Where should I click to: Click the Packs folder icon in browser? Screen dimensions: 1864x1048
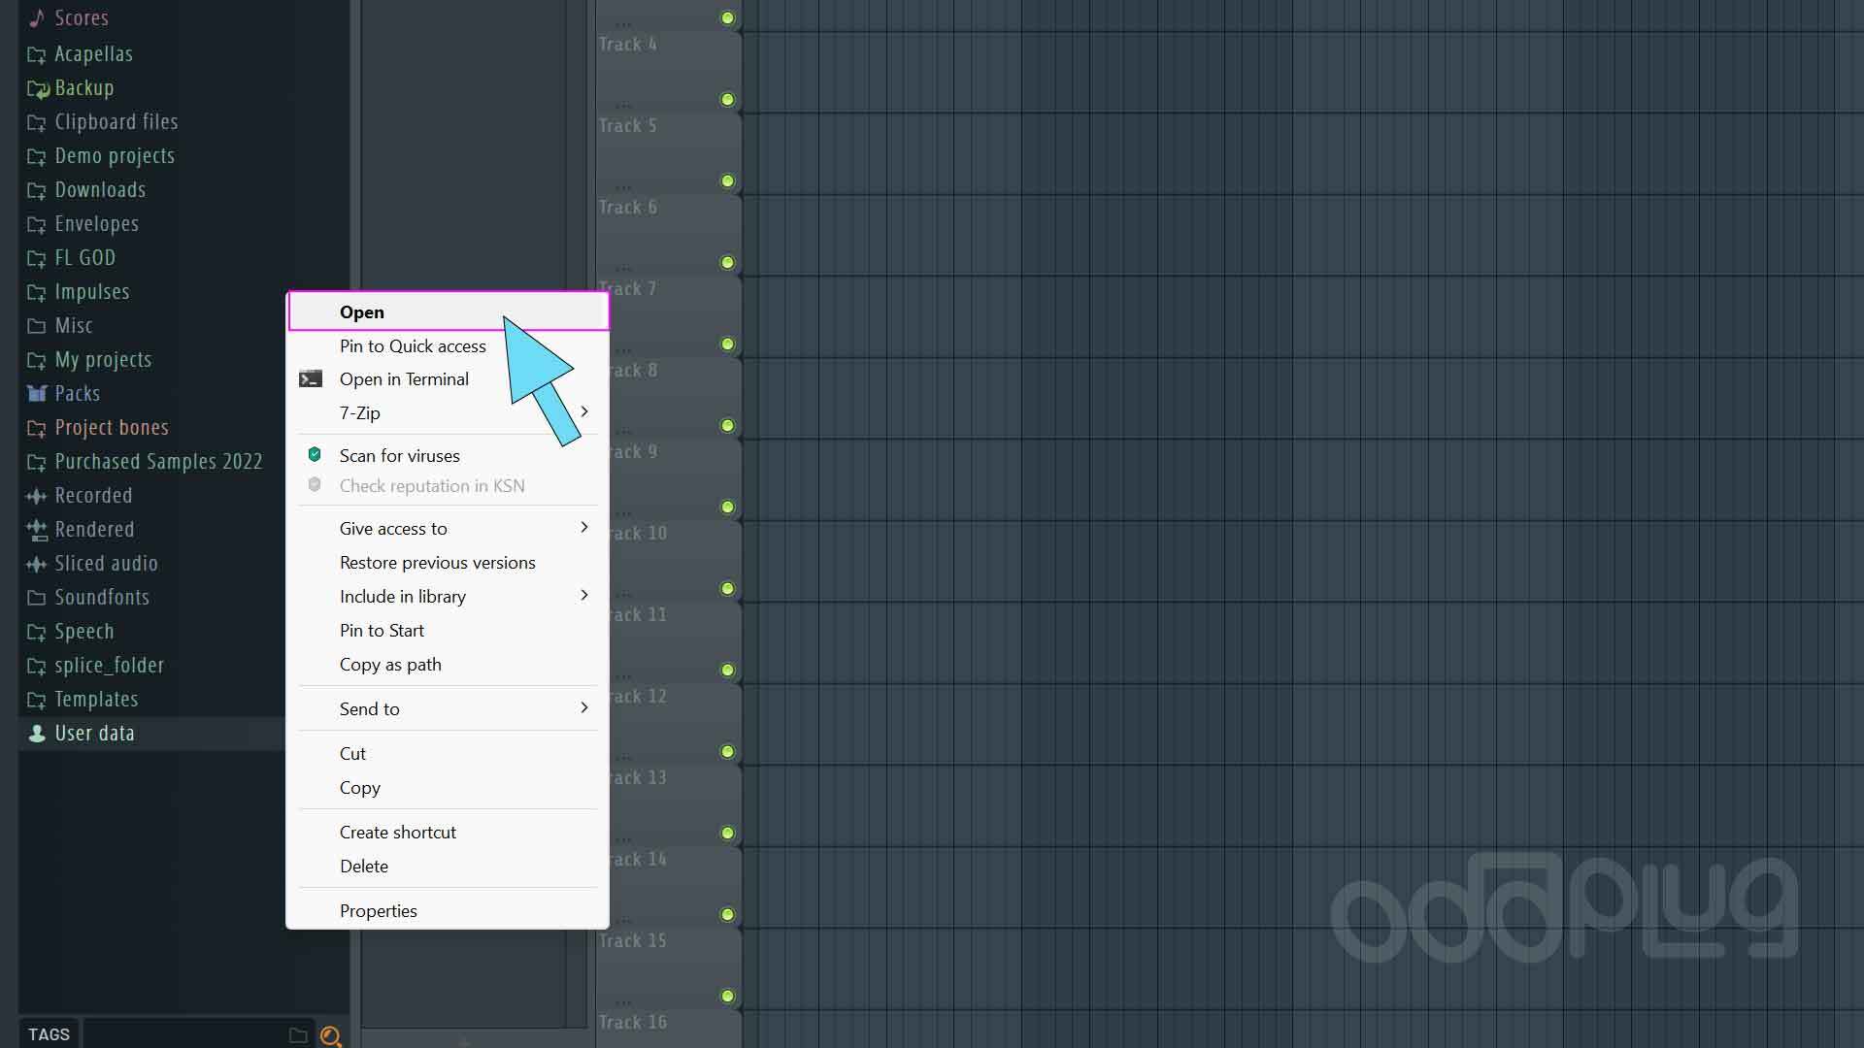click(x=37, y=394)
